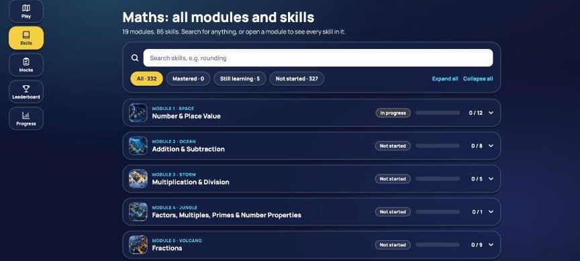
Task: Click the MODULE 2 · OCEAN label
Action: pyautogui.click(x=174, y=141)
